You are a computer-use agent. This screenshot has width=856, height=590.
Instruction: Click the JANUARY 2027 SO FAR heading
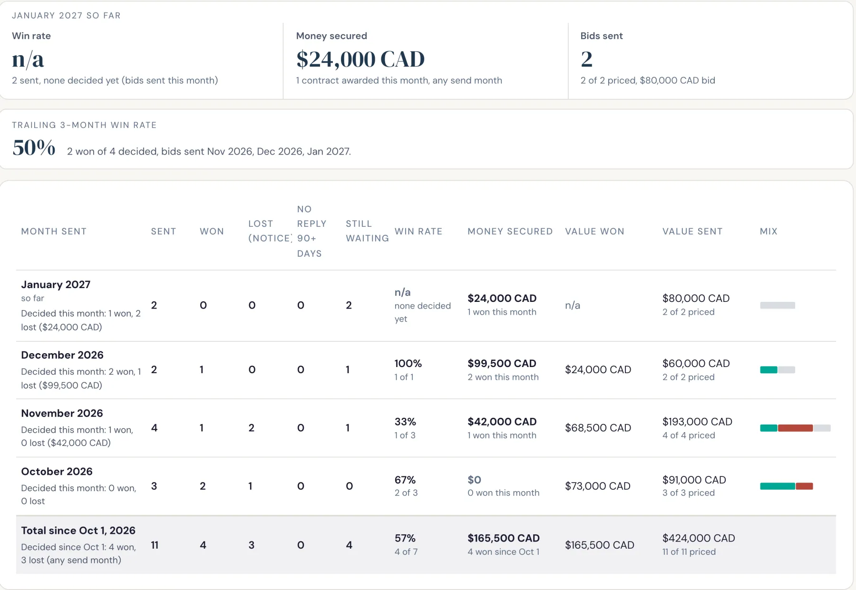(66, 16)
